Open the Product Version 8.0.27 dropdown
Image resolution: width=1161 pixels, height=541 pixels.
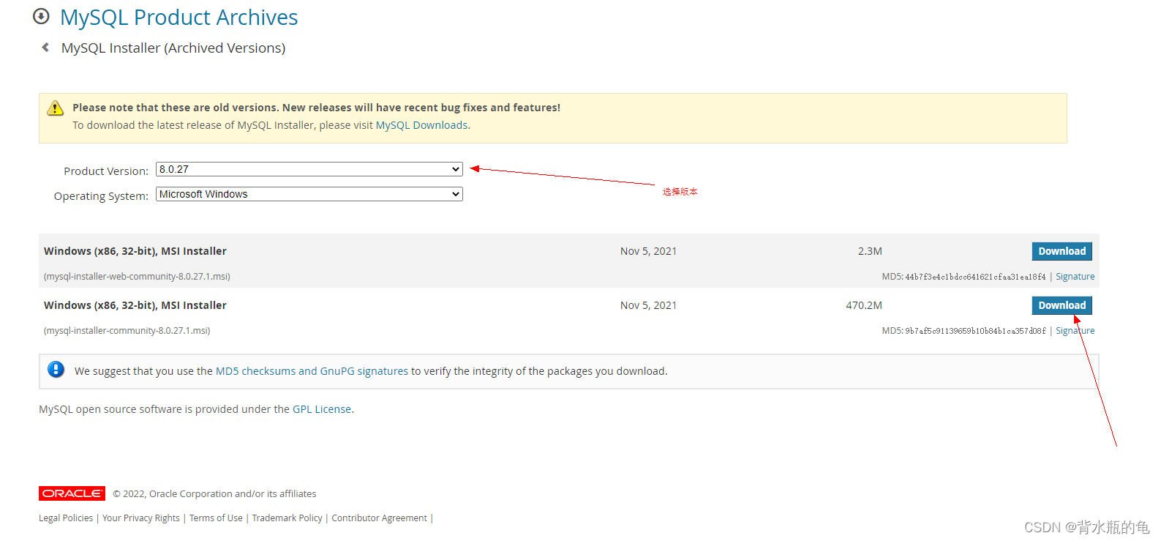point(309,169)
